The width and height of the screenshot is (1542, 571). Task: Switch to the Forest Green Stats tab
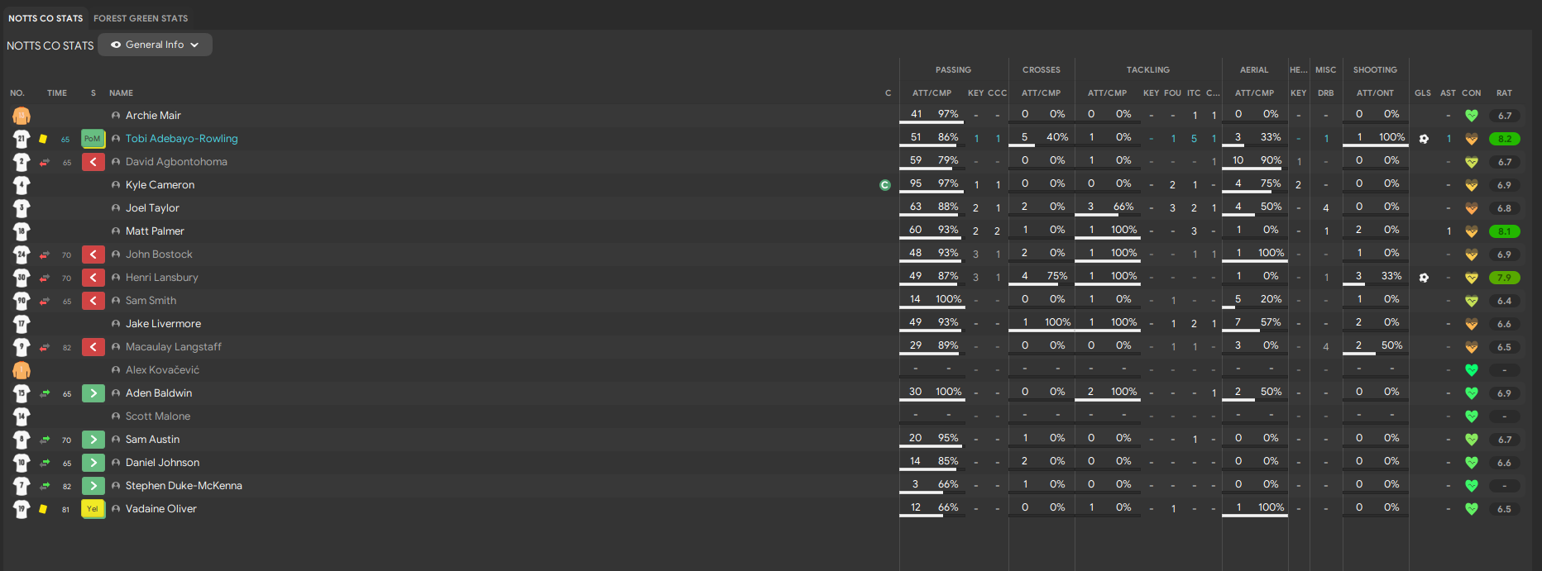(141, 18)
